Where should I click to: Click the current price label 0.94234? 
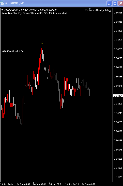coord(118,96)
